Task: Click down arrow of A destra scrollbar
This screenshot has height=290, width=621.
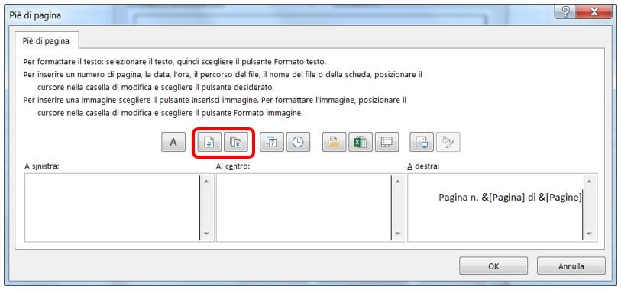Action: pos(590,234)
